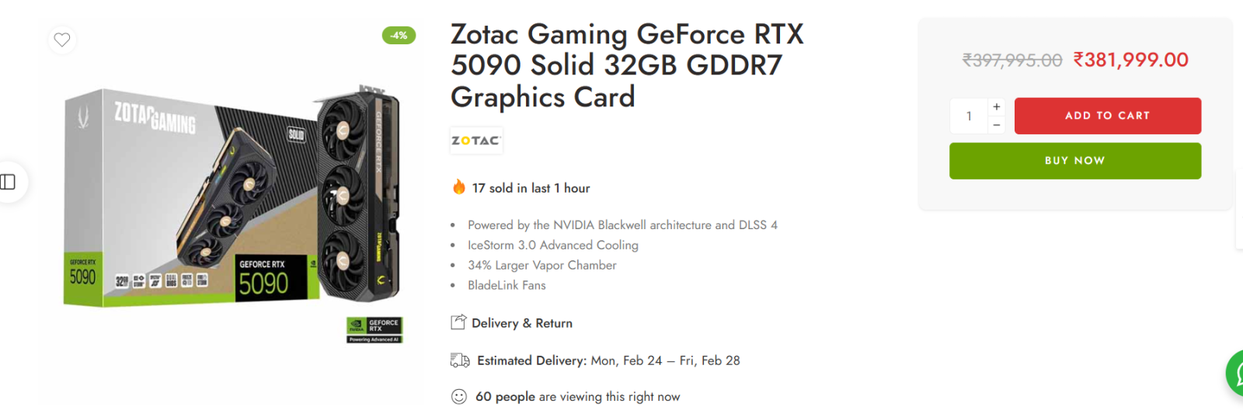Click the quantity input field
This screenshot has width=1243, height=414.
click(969, 116)
